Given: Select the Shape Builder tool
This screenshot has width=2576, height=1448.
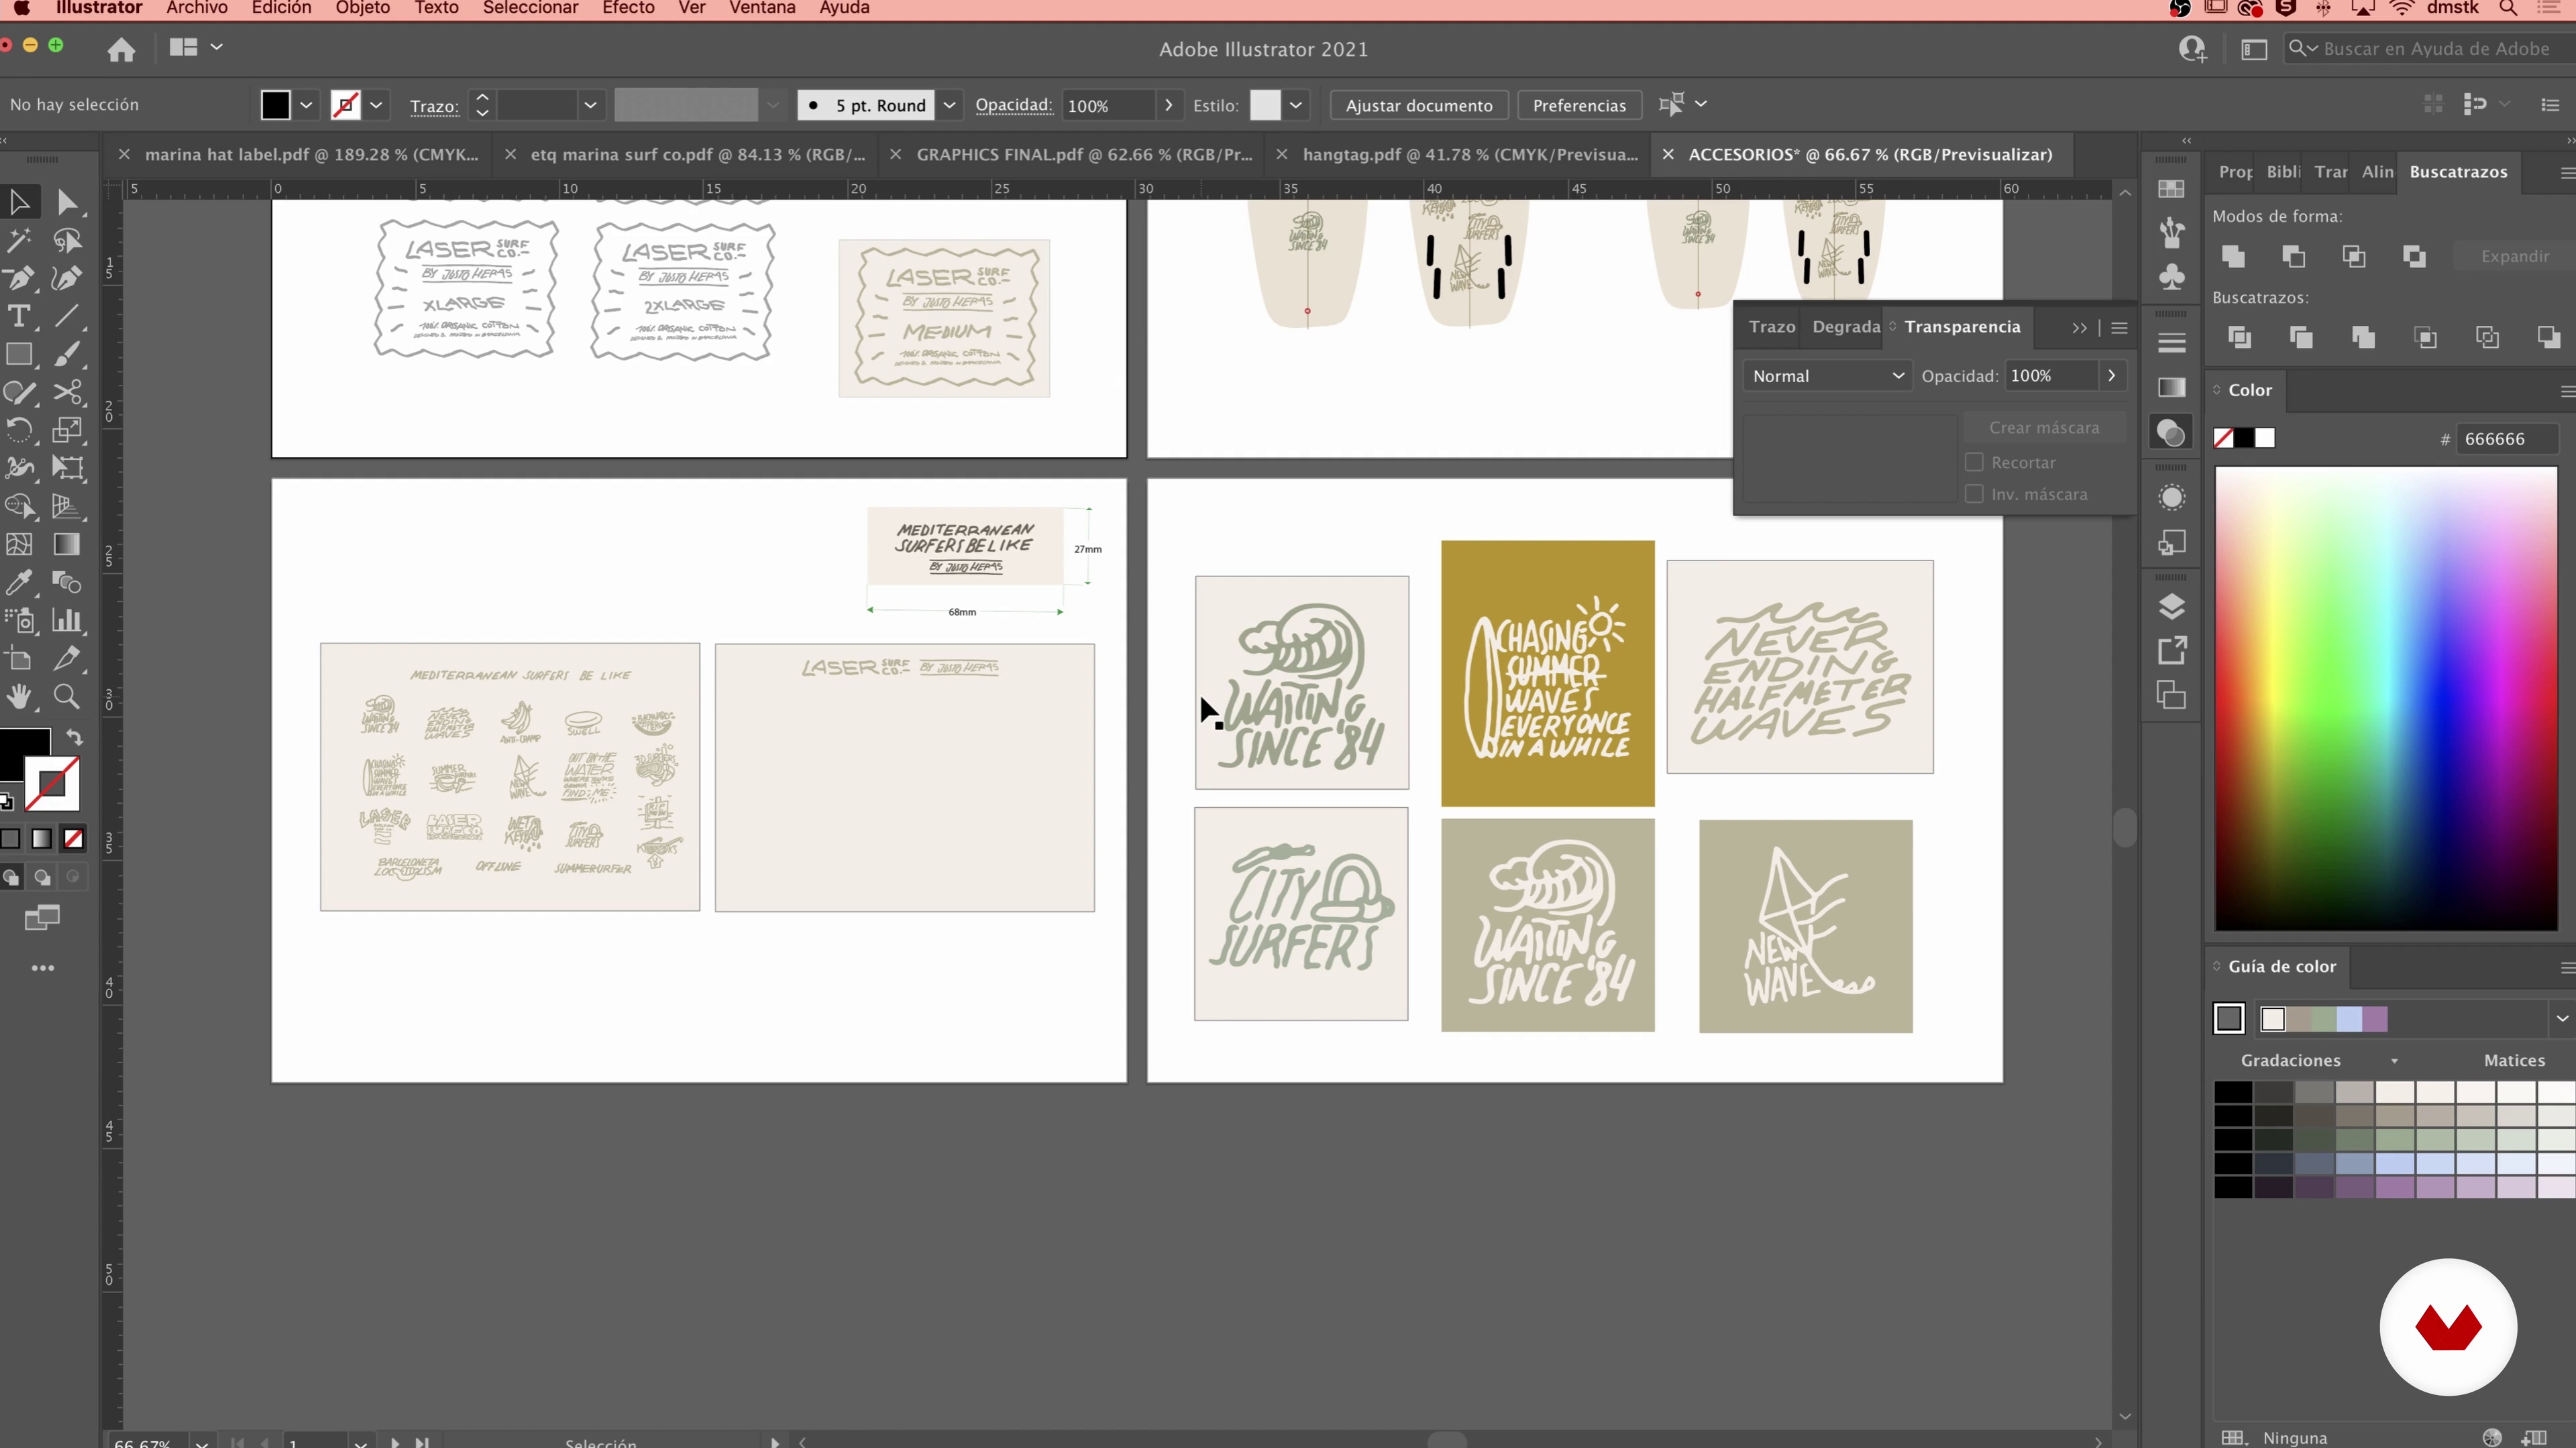Looking at the screenshot, I should point(19,507).
